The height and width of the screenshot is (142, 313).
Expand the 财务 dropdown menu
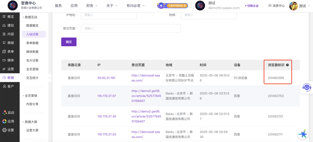[x=92, y=6]
